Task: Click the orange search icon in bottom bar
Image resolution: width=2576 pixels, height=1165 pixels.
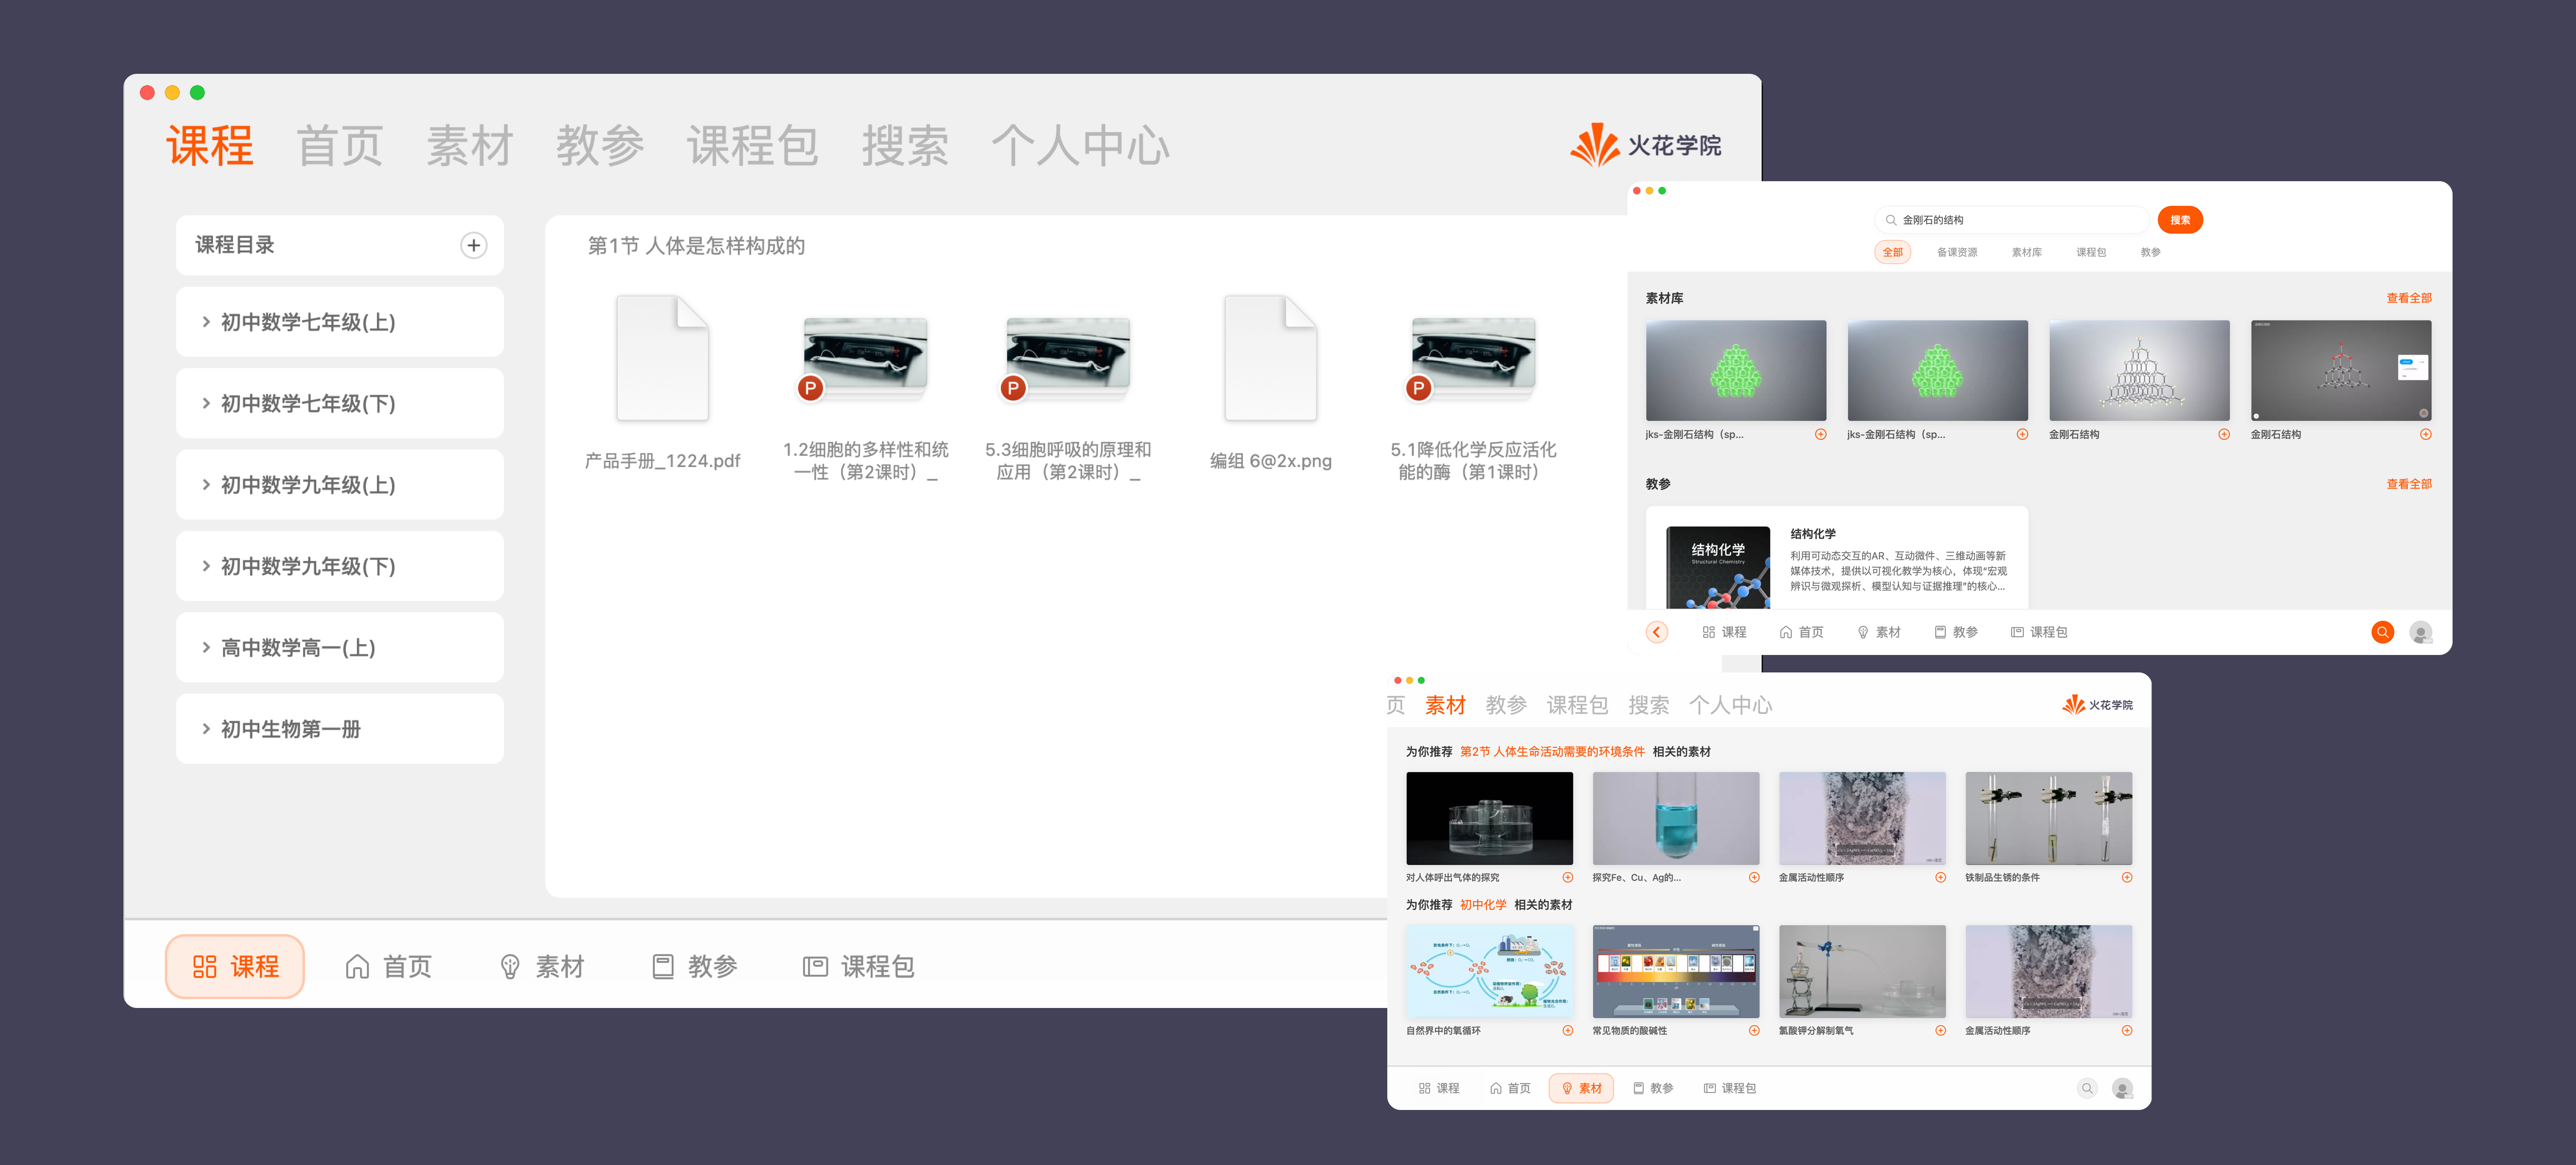Action: [2382, 632]
